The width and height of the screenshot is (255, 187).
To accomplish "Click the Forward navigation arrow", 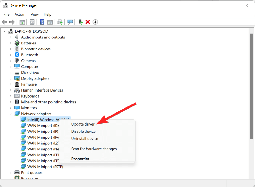I will [x=12, y=22].
